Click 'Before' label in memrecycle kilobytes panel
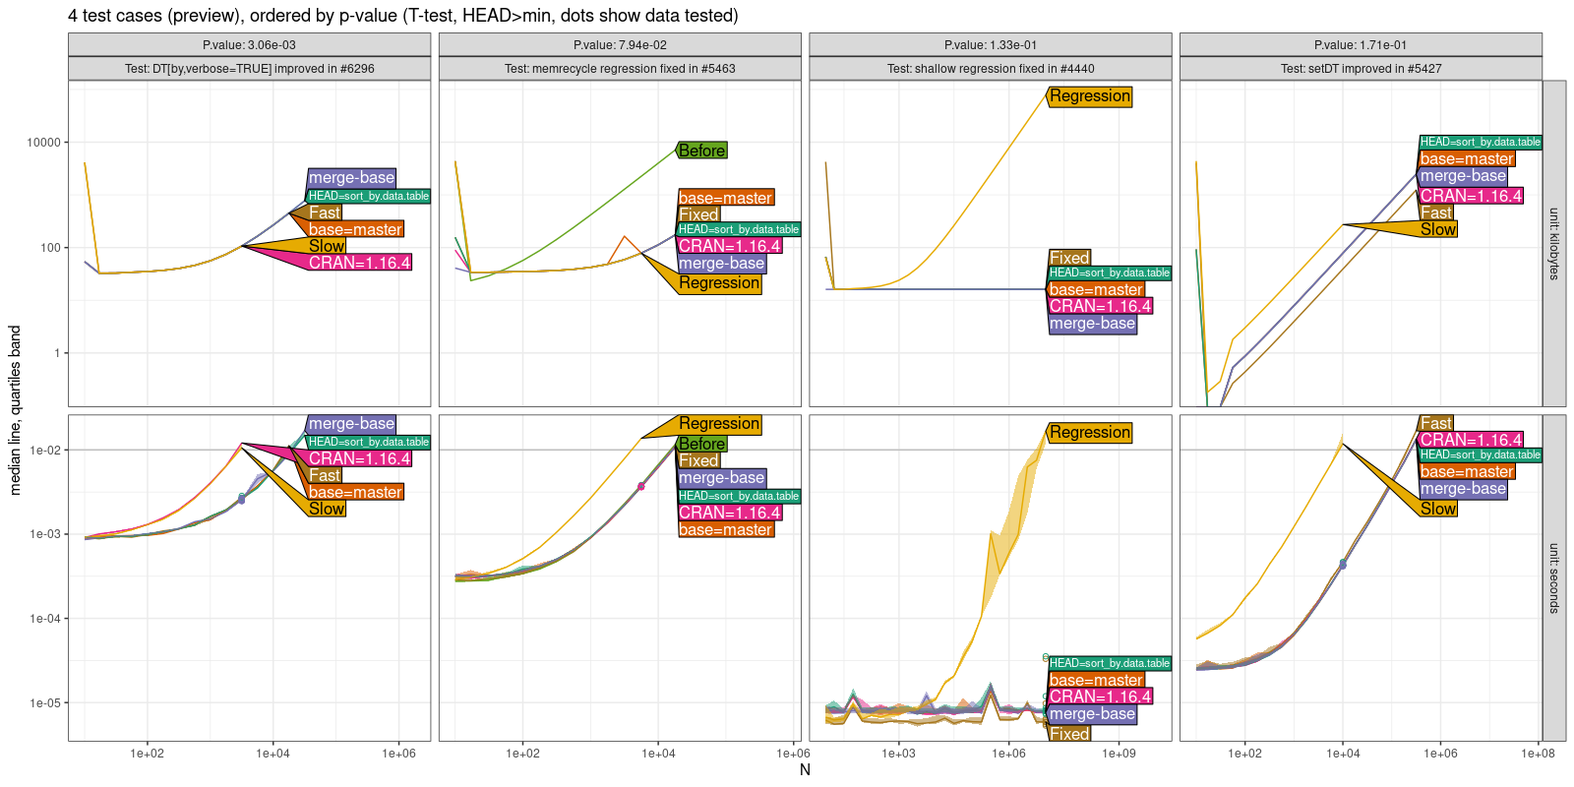 (702, 151)
